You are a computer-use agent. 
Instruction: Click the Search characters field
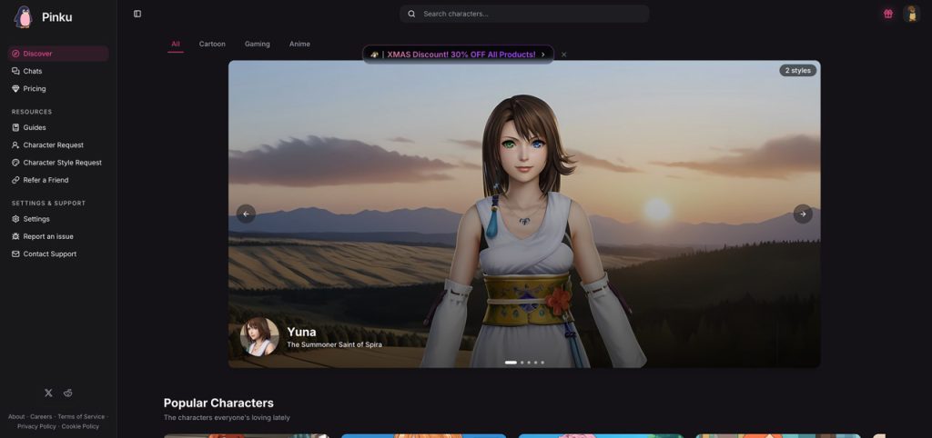(528, 14)
